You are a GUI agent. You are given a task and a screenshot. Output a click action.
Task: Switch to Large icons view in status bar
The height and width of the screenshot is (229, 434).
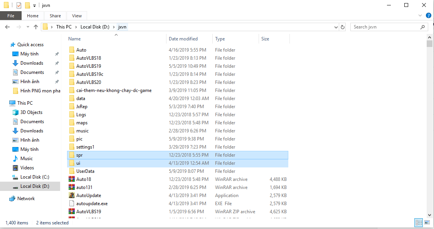coord(427,222)
